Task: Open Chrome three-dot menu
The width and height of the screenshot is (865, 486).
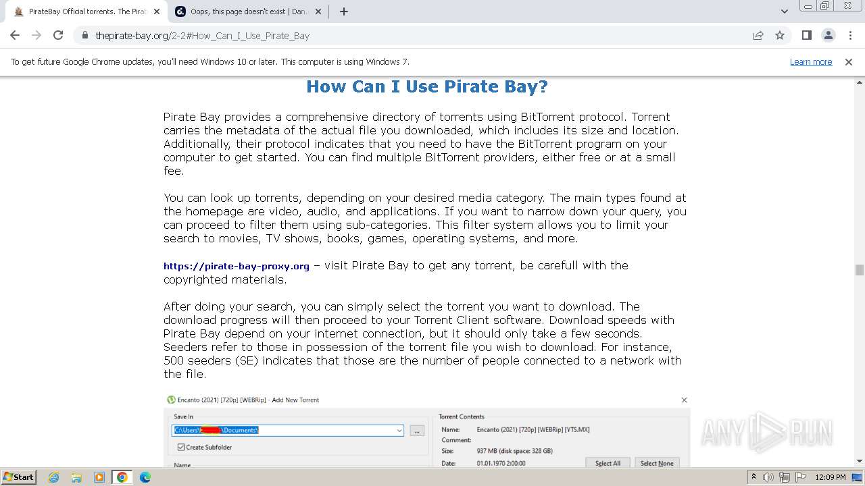Action: (849, 35)
